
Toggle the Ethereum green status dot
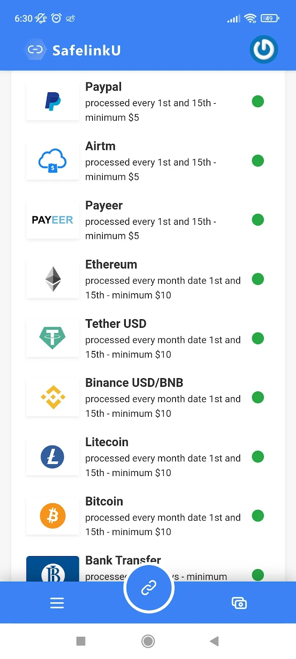[258, 279]
